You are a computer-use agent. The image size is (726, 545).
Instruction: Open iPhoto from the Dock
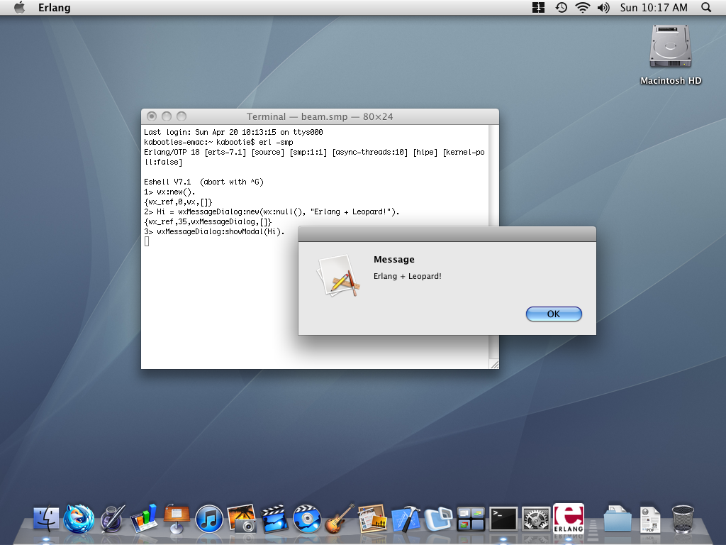[242, 518]
